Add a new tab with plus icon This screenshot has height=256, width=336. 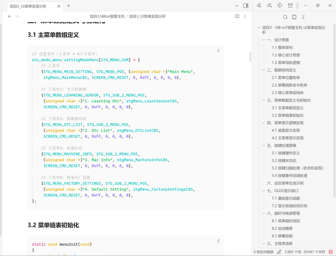[68, 6]
